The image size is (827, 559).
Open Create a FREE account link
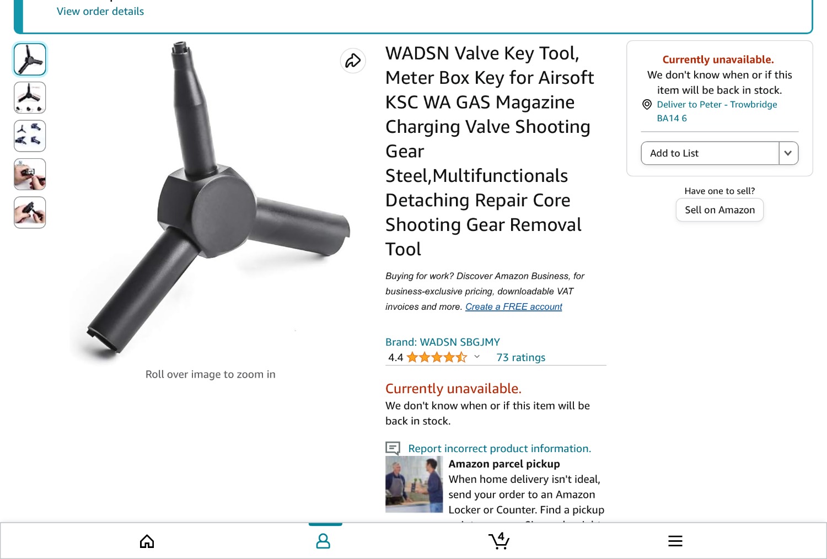click(514, 307)
